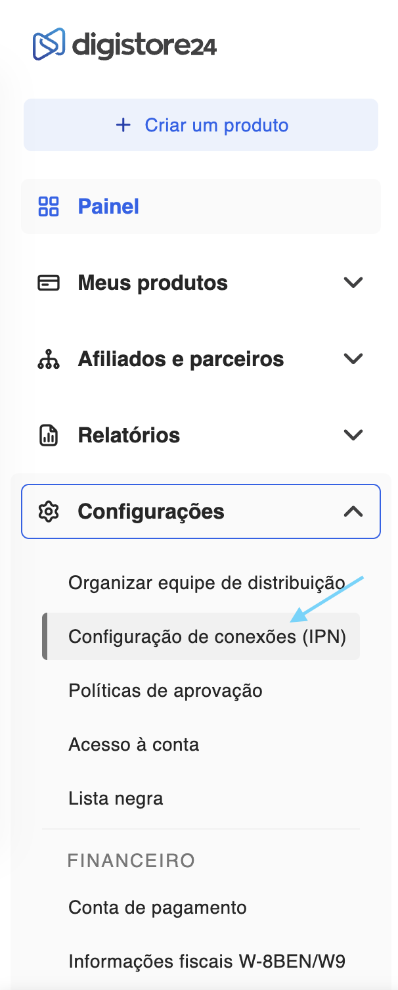Click the Relatórios chart icon

49,435
